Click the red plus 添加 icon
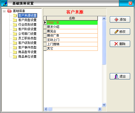Image resolution: width=135 pixels, height=113 pixels. tap(116, 20)
